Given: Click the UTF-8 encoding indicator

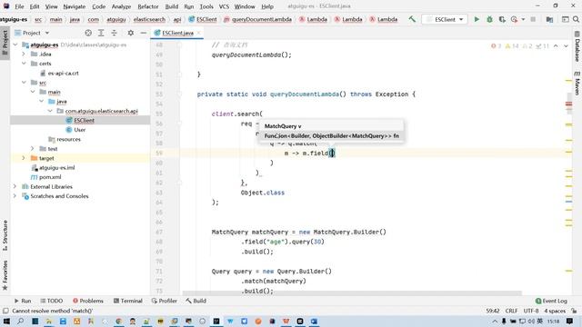Looking at the screenshot, I should 531,311.
